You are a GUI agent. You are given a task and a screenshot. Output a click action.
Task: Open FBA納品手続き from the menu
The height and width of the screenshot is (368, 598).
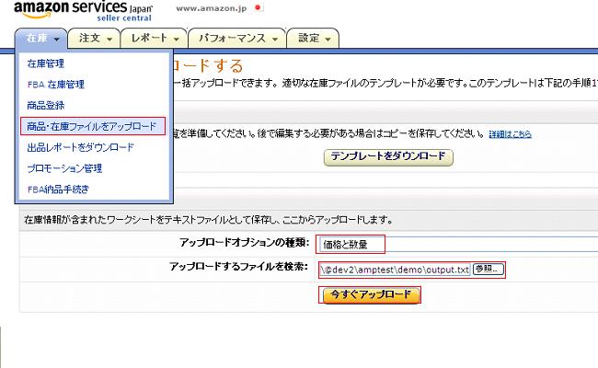[58, 190]
